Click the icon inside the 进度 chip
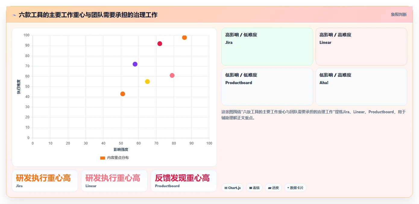The image size is (419, 204). [269, 188]
